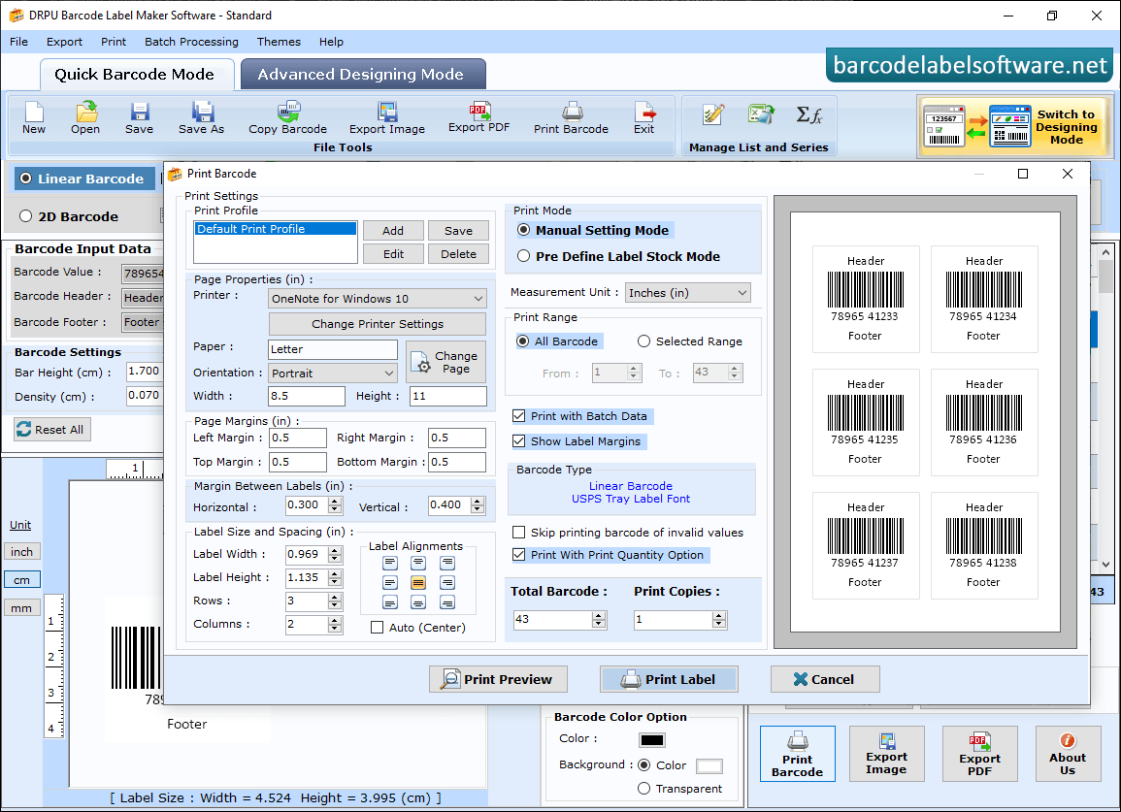
Task: Cancel the Print Barcode dialog
Action: [825, 679]
